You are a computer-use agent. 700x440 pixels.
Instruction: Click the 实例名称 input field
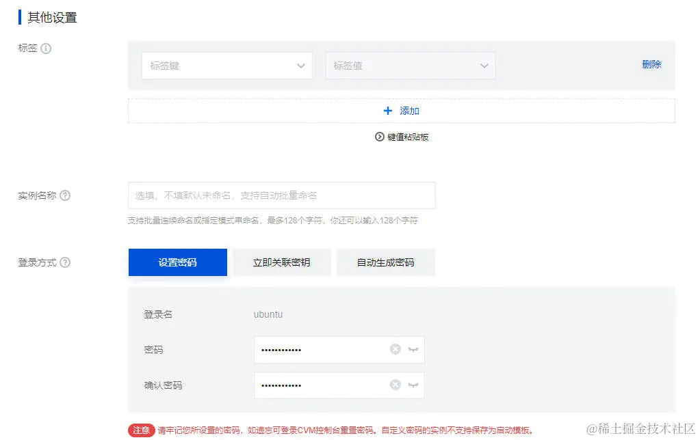pos(281,195)
